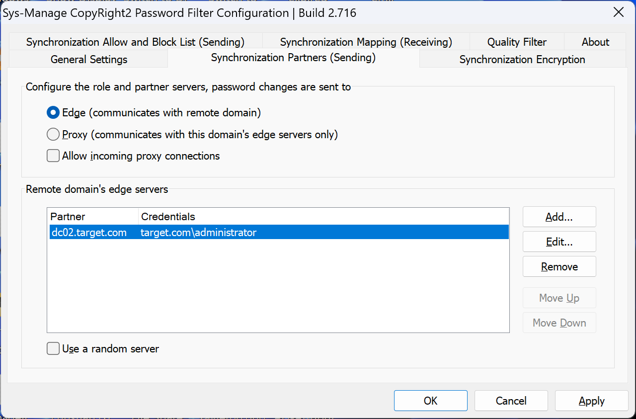Switch to Synchronization Encryption tab
The image size is (636, 419).
pos(522,60)
